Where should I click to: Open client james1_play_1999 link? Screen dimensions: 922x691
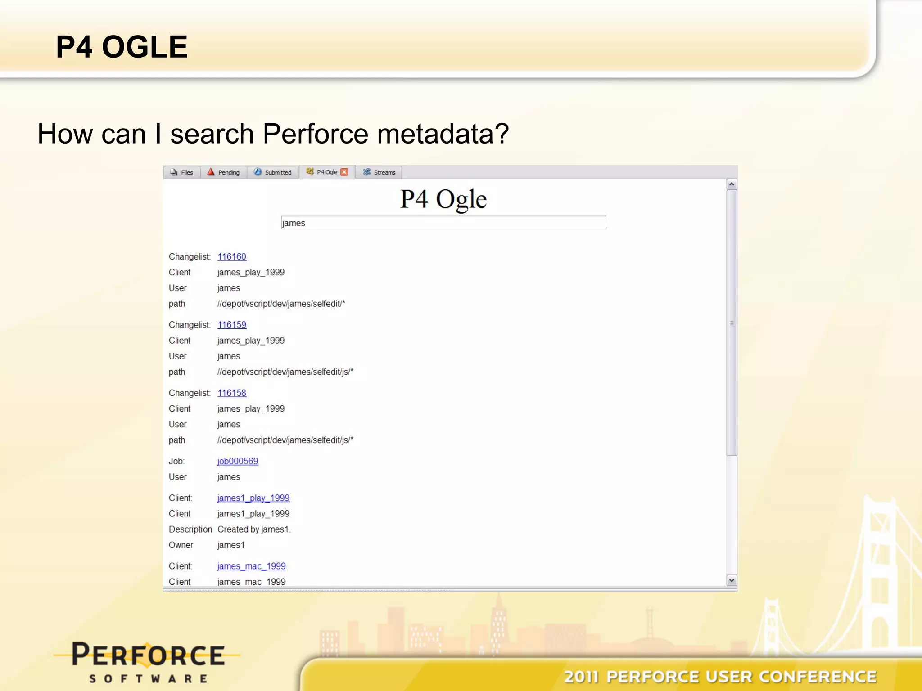[253, 498]
